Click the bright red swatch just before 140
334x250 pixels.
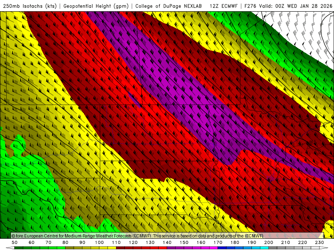[x=163, y=248]
